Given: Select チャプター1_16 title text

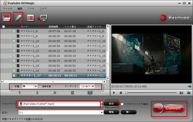Looking at the screenshot, I should click(30, 71).
